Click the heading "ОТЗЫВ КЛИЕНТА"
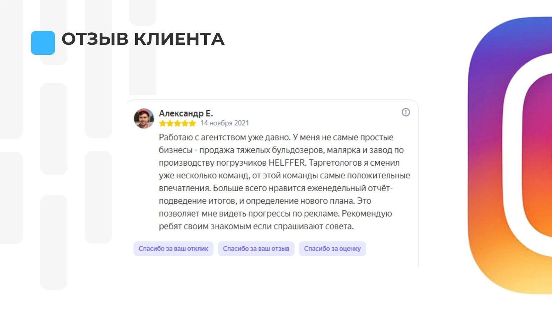The image size is (552, 310). pyautogui.click(x=143, y=39)
